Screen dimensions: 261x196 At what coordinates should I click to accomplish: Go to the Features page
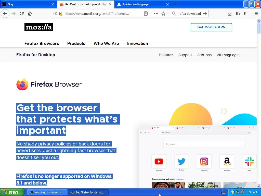166,55
